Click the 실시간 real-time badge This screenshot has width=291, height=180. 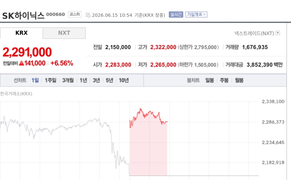click(x=176, y=15)
